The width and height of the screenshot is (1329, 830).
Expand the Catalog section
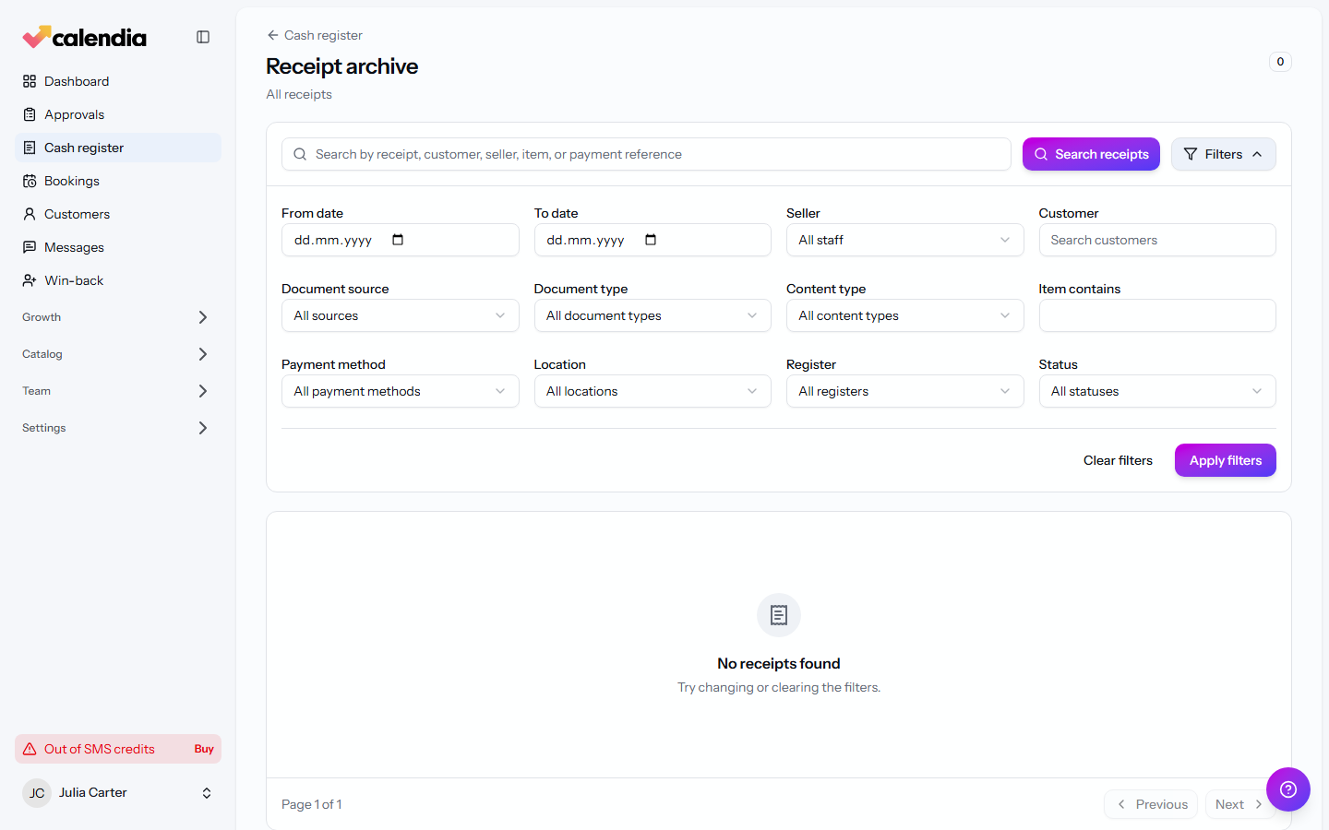click(x=118, y=354)
